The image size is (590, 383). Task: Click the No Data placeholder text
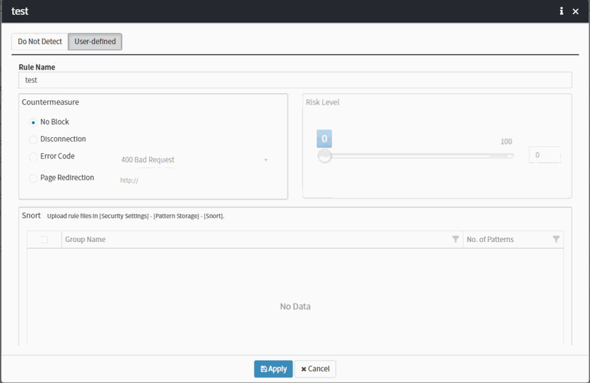pos(295,307)
